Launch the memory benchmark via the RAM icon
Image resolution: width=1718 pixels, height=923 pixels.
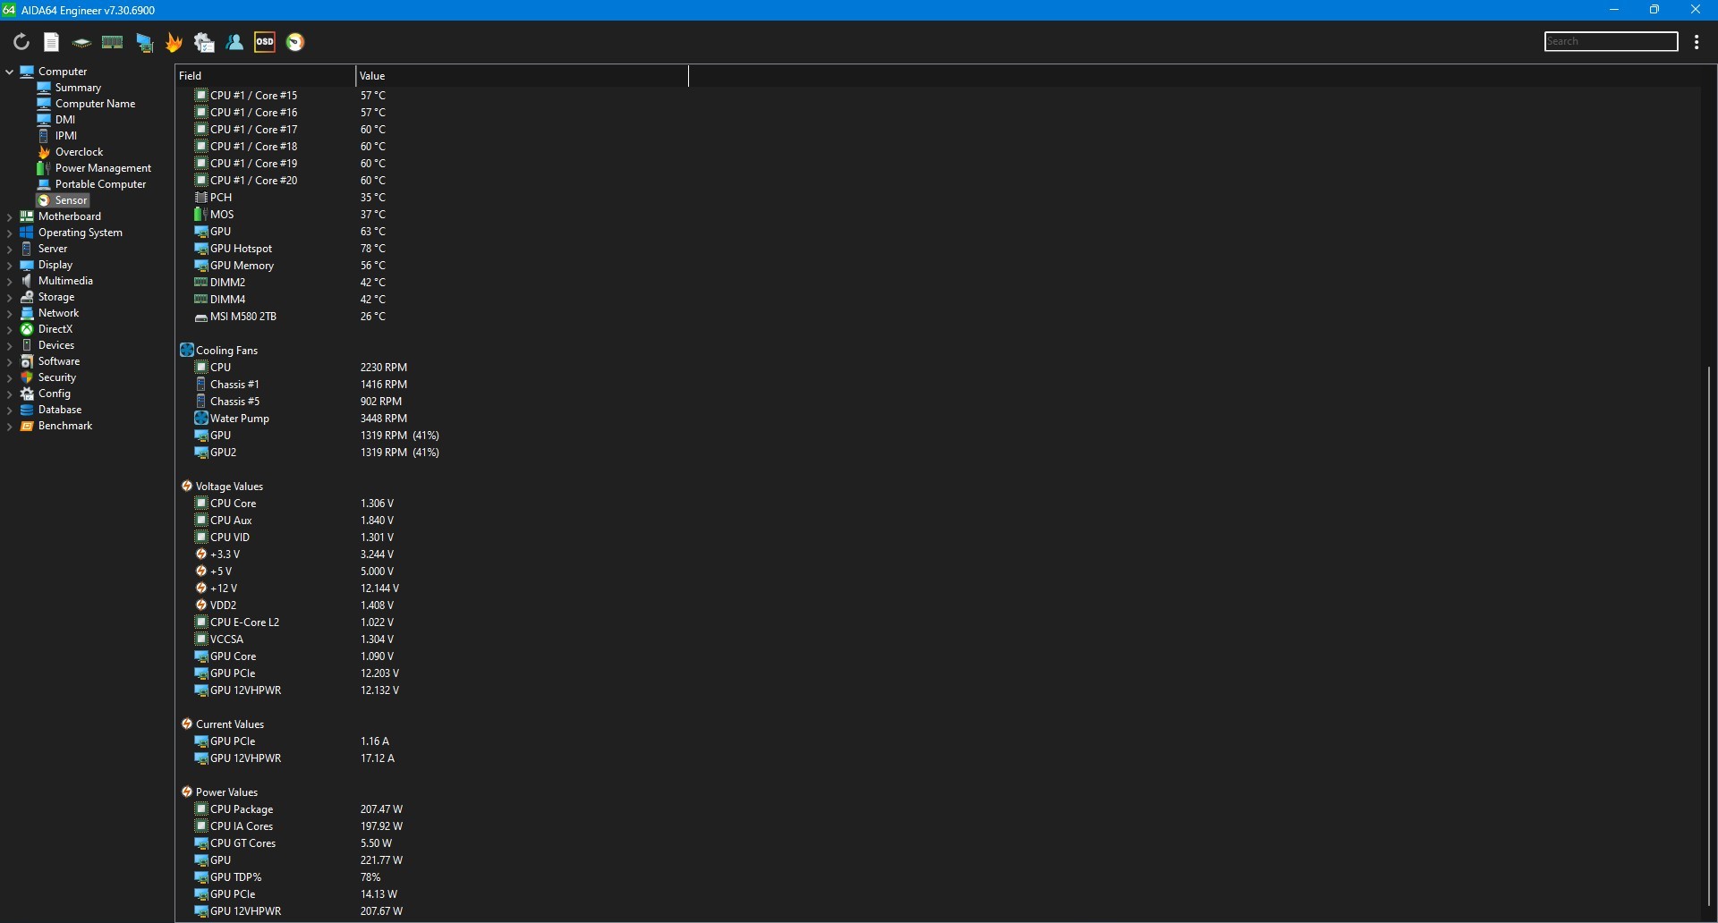click(113, 42)
